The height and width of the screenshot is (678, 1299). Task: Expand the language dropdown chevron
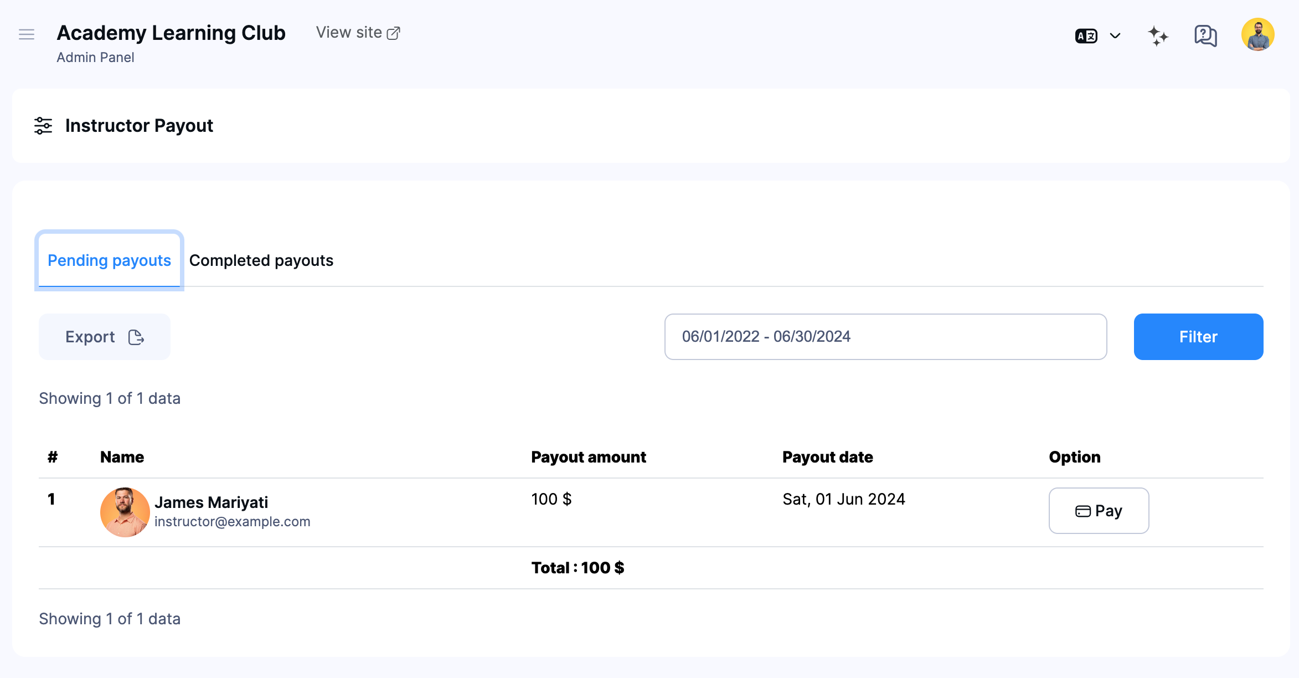click(x=1115, y=36)
